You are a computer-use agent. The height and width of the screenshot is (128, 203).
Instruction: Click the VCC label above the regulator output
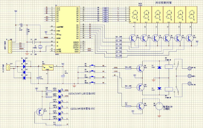click(63, 64)
